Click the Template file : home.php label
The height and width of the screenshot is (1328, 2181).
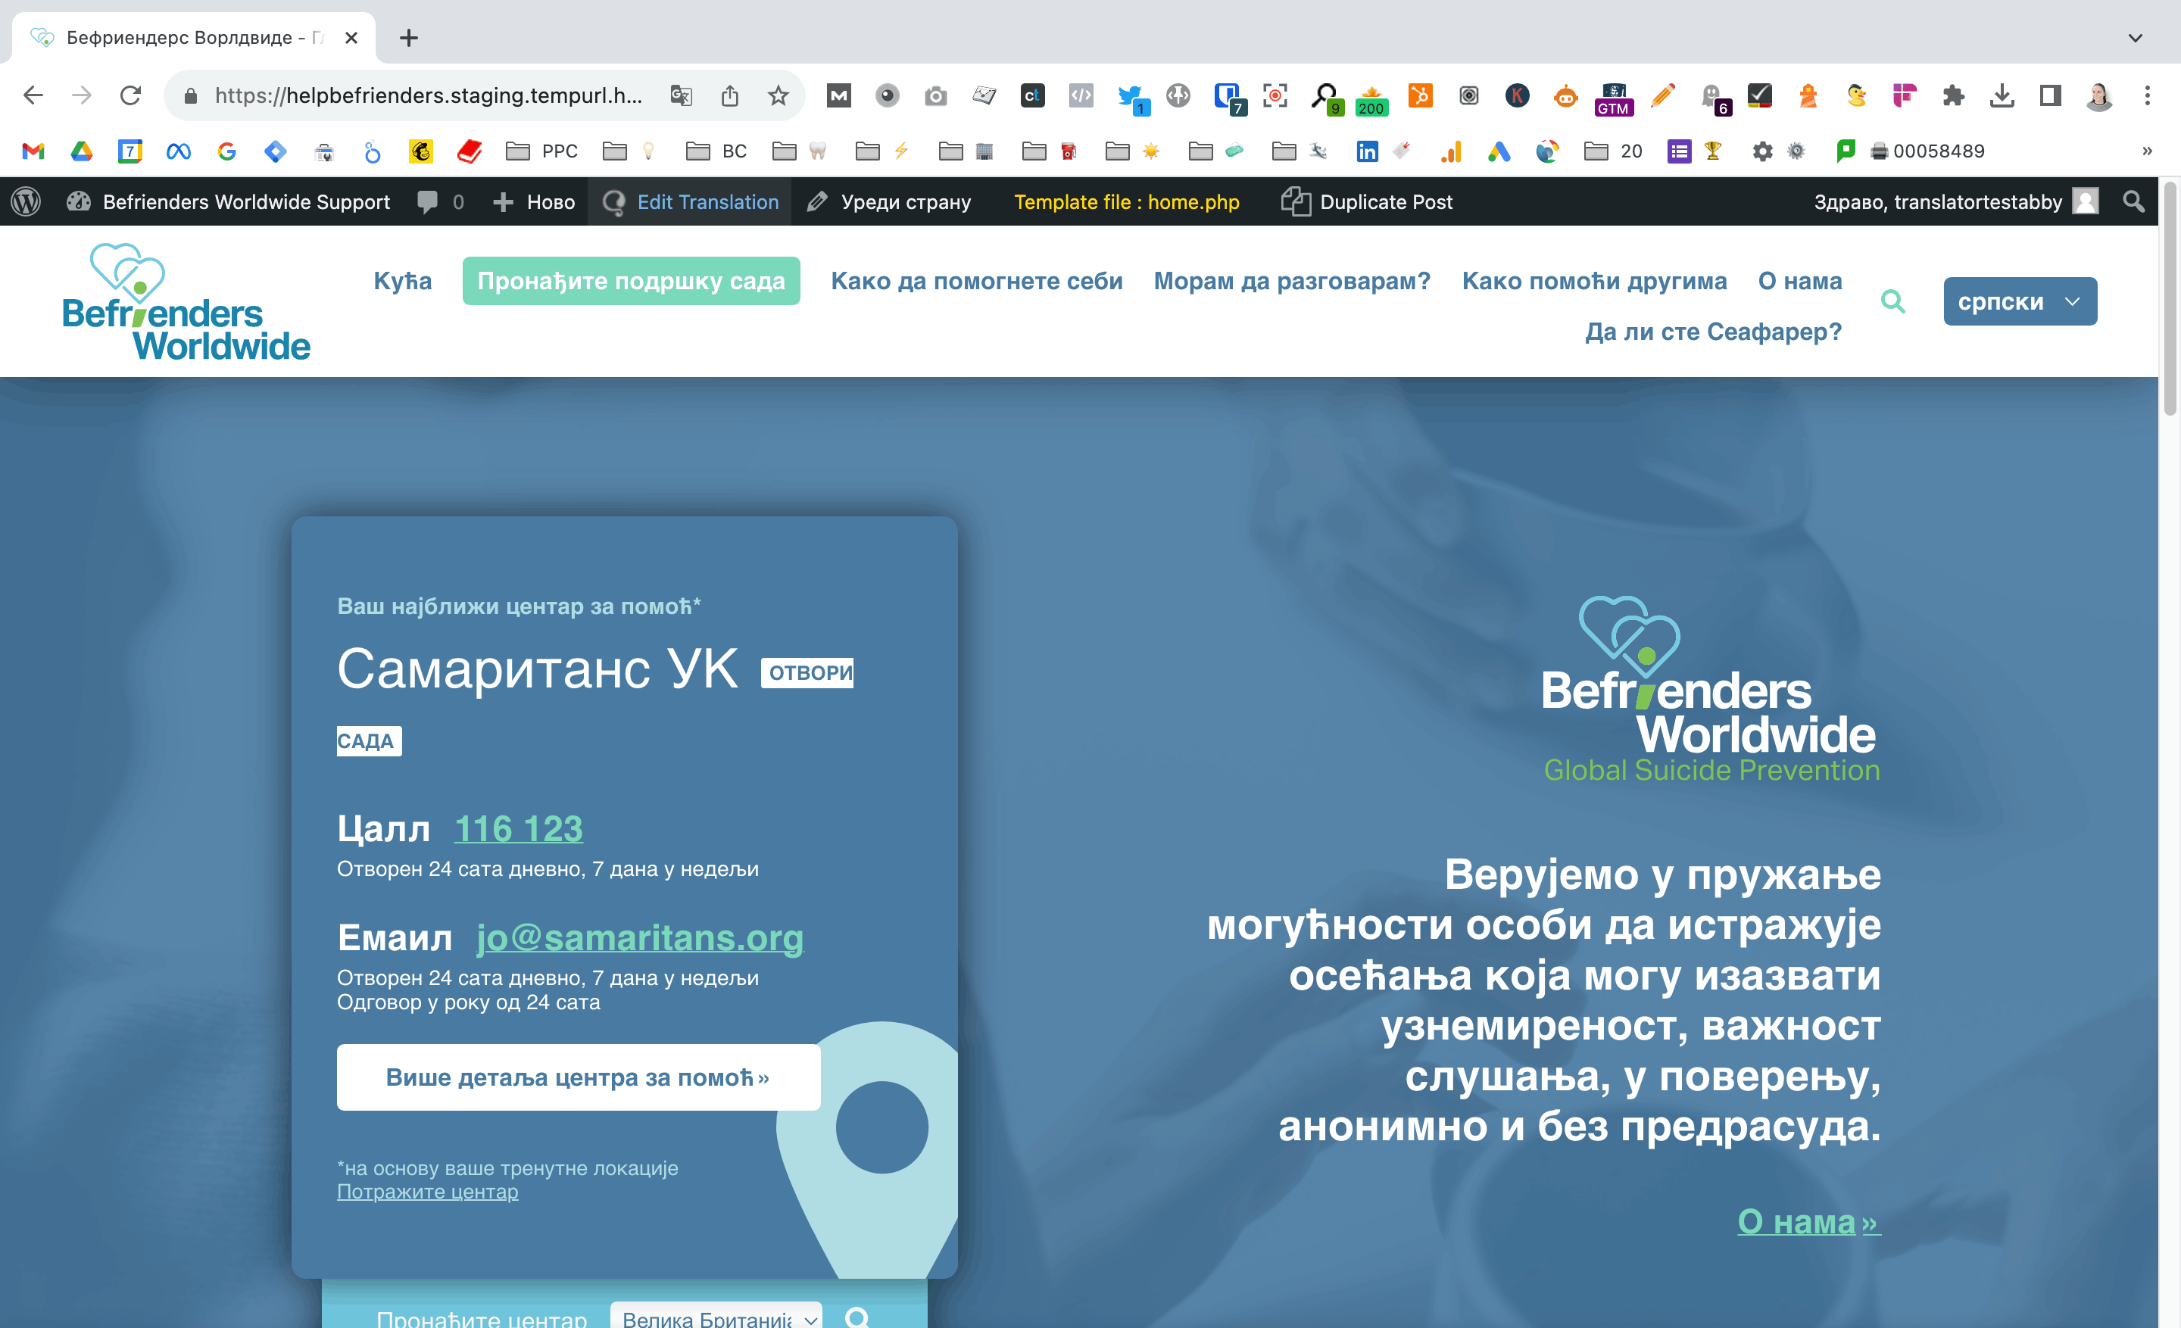click(x=1126, y=201)
